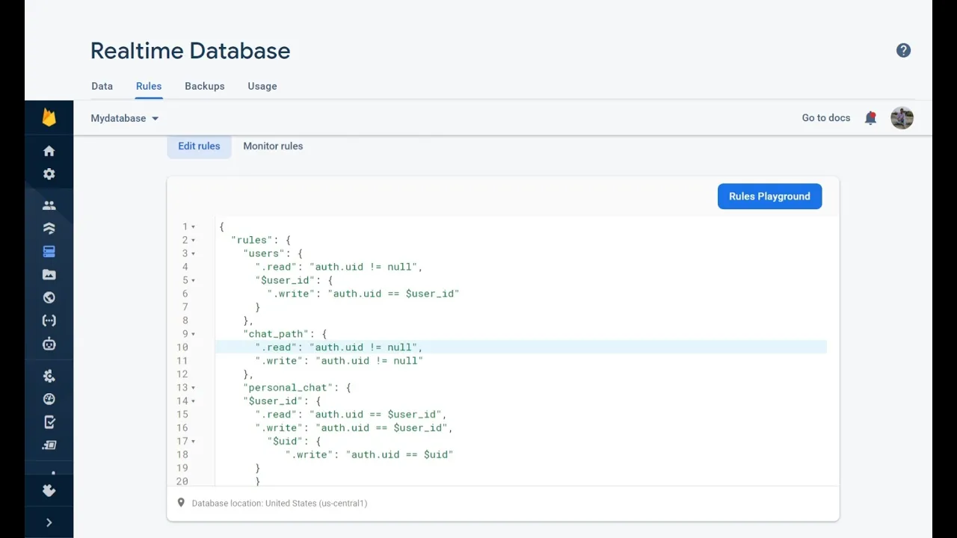Viewport: 957px width, 538px height.
Task: Click the Firebase logo in sidebar
Action: (49, 117)
